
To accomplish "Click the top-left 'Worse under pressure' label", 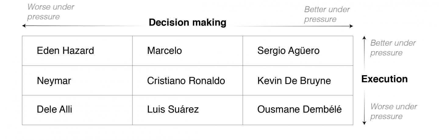I will point(51,12).
